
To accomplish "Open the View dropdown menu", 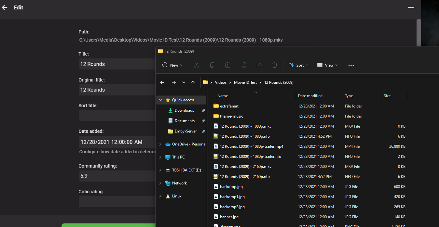I will (x=327, y=65).
